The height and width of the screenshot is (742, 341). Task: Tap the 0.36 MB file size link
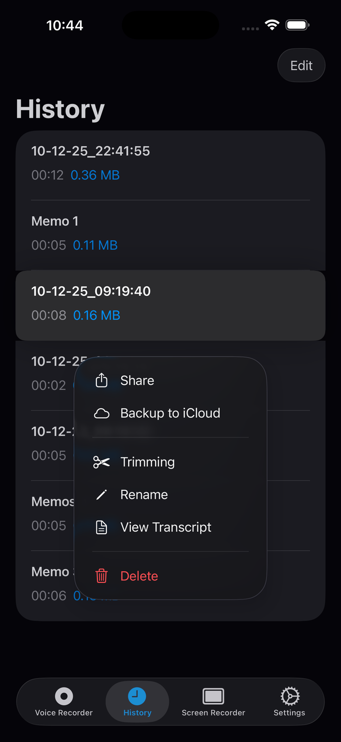(95, 175)
